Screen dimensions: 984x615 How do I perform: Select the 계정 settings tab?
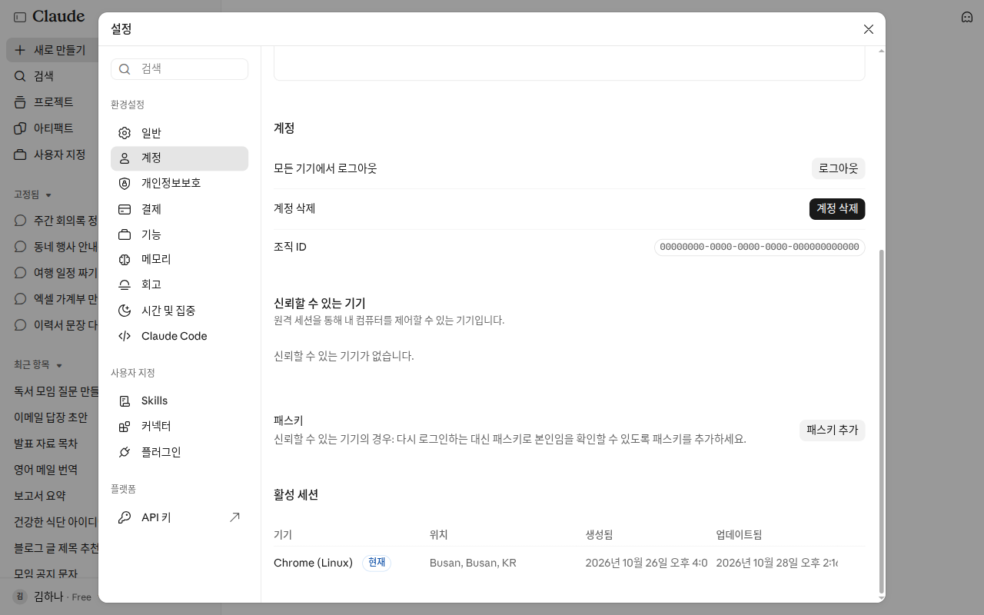(x=179, y=158)
